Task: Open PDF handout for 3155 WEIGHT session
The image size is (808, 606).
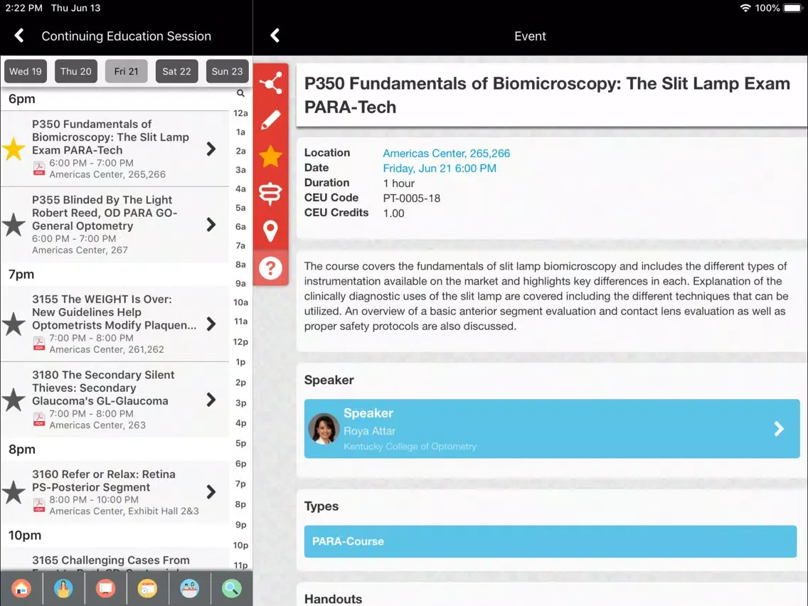Action: pyautogui.click(x=39, y=344)
